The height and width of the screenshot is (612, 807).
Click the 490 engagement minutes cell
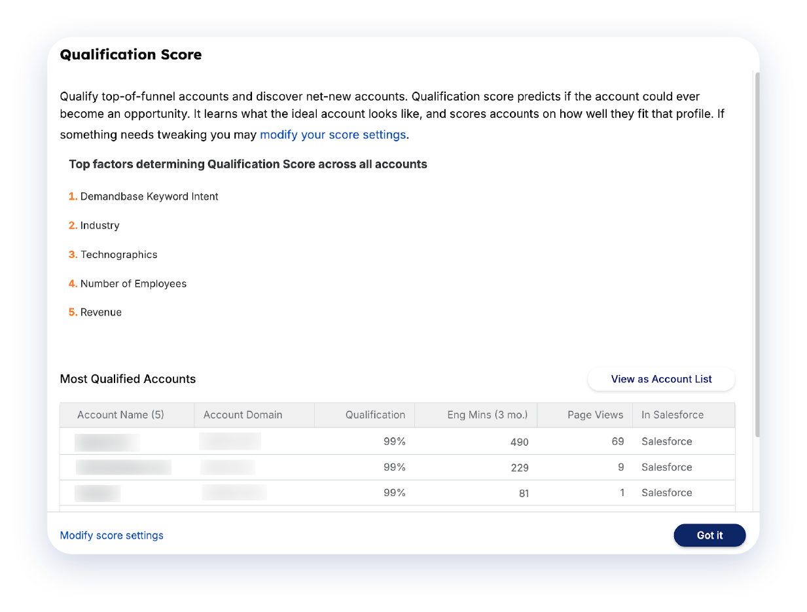click(x=519, y=442)
